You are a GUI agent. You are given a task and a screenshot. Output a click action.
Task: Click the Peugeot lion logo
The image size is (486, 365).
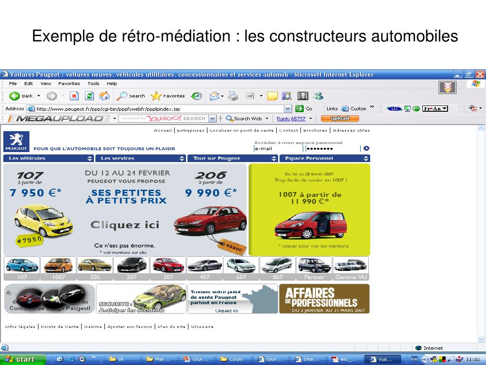click(x=17, y=142)
